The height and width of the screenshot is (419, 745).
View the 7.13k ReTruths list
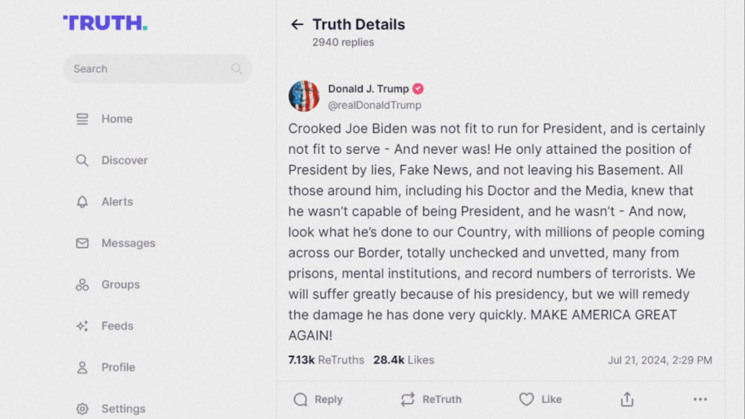pos(326,360)
